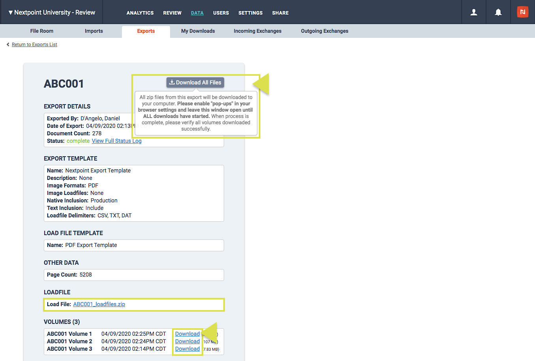Click the 'complete' status text
The image size is (535, 361).
(78, 141)
